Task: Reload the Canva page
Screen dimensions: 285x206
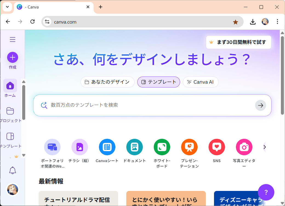Action: point(33,22)
